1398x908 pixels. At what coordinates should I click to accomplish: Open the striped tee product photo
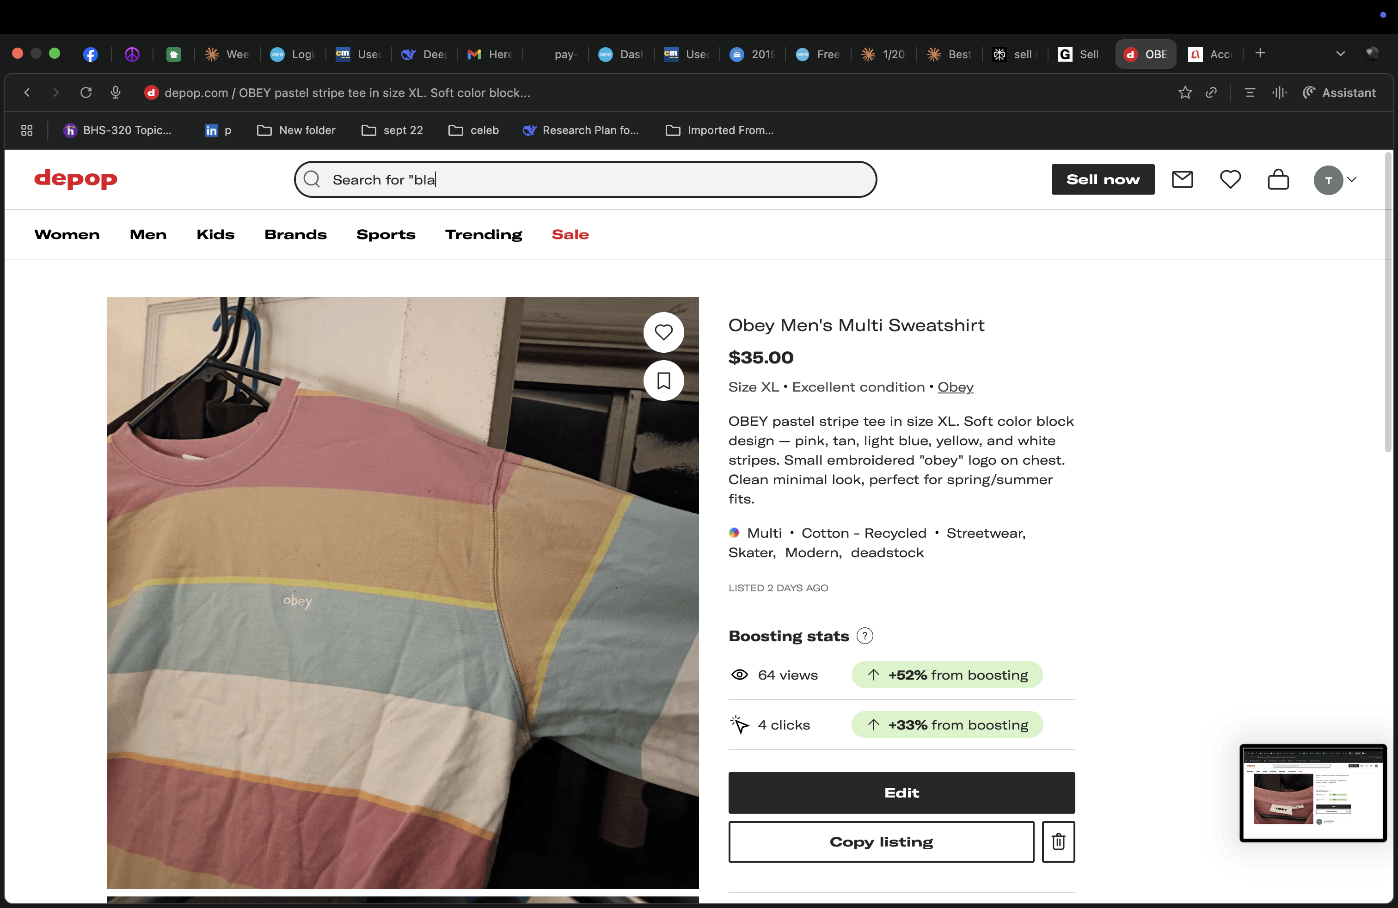click(x=403, y=593)
